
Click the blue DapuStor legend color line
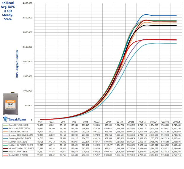(x=5, y=129)
